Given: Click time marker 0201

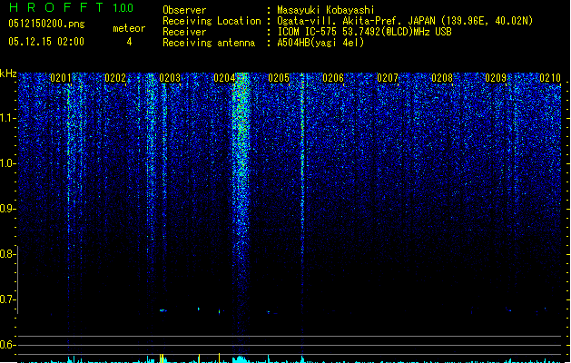Looking at the screenshot, I should click(61, 78).
